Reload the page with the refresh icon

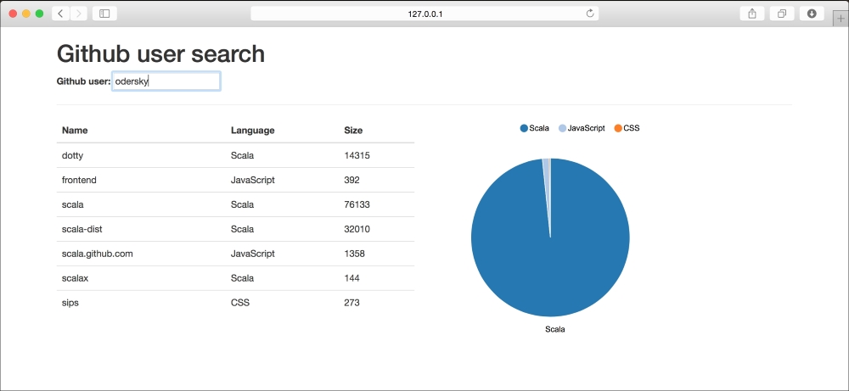[x=590, y=14]
